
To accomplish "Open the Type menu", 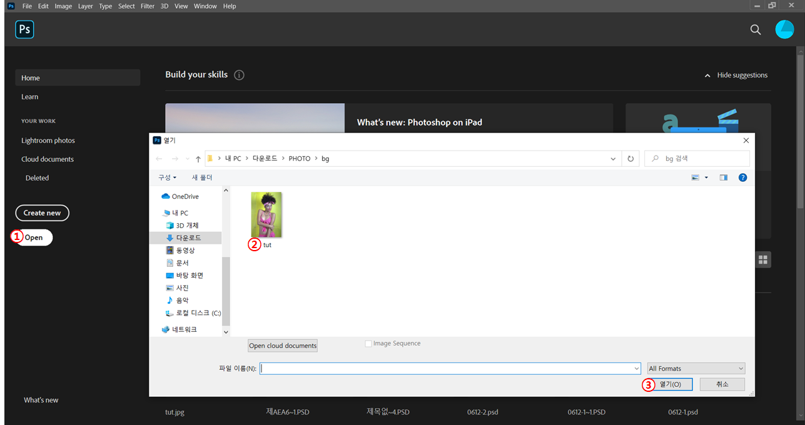I will (x=106, y=6).
